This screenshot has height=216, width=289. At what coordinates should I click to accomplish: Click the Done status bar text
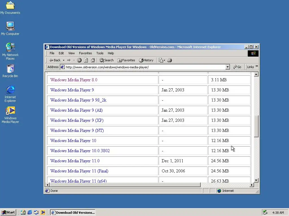(54, 191)
